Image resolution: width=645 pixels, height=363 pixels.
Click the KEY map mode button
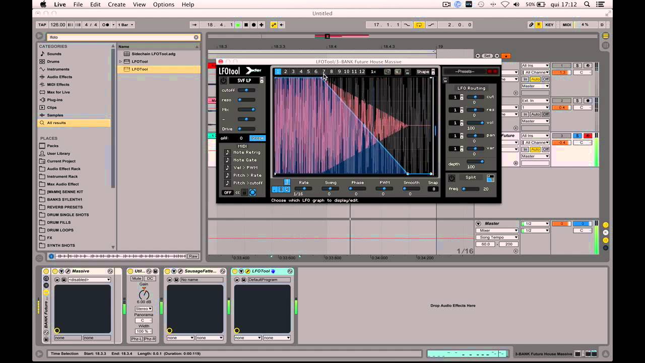pos(549,25)
